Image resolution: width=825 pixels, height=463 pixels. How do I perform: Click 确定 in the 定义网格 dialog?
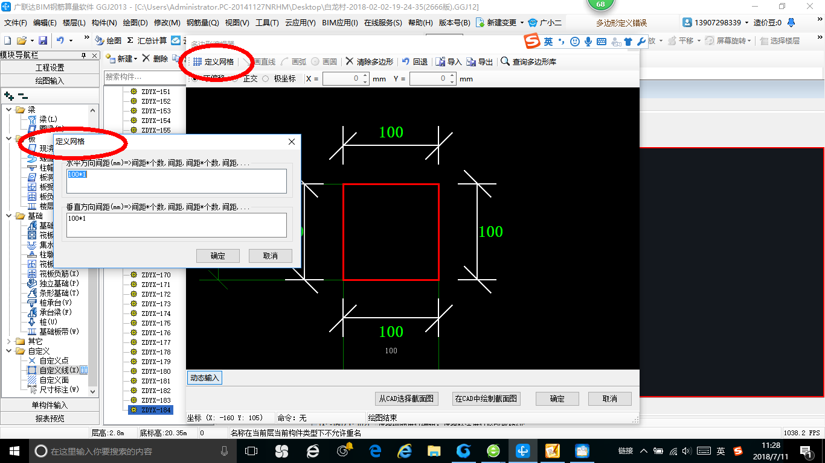[x=218, y=256]
